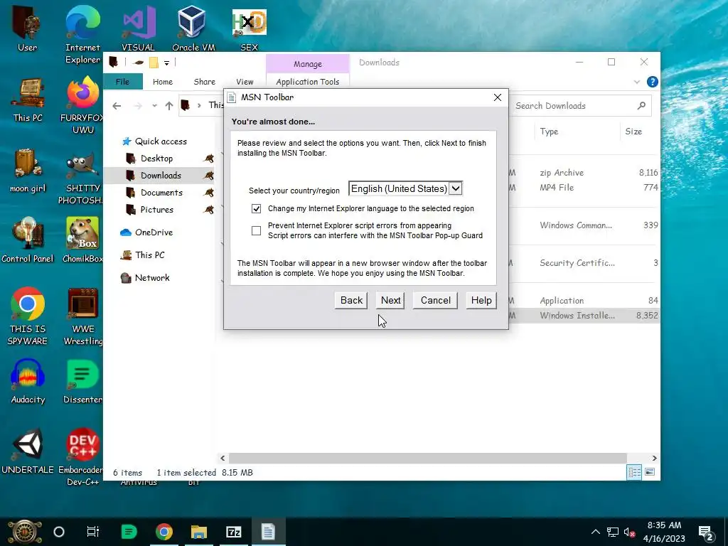Click the horizontal scrollbar in Explorer

(427, 459)
